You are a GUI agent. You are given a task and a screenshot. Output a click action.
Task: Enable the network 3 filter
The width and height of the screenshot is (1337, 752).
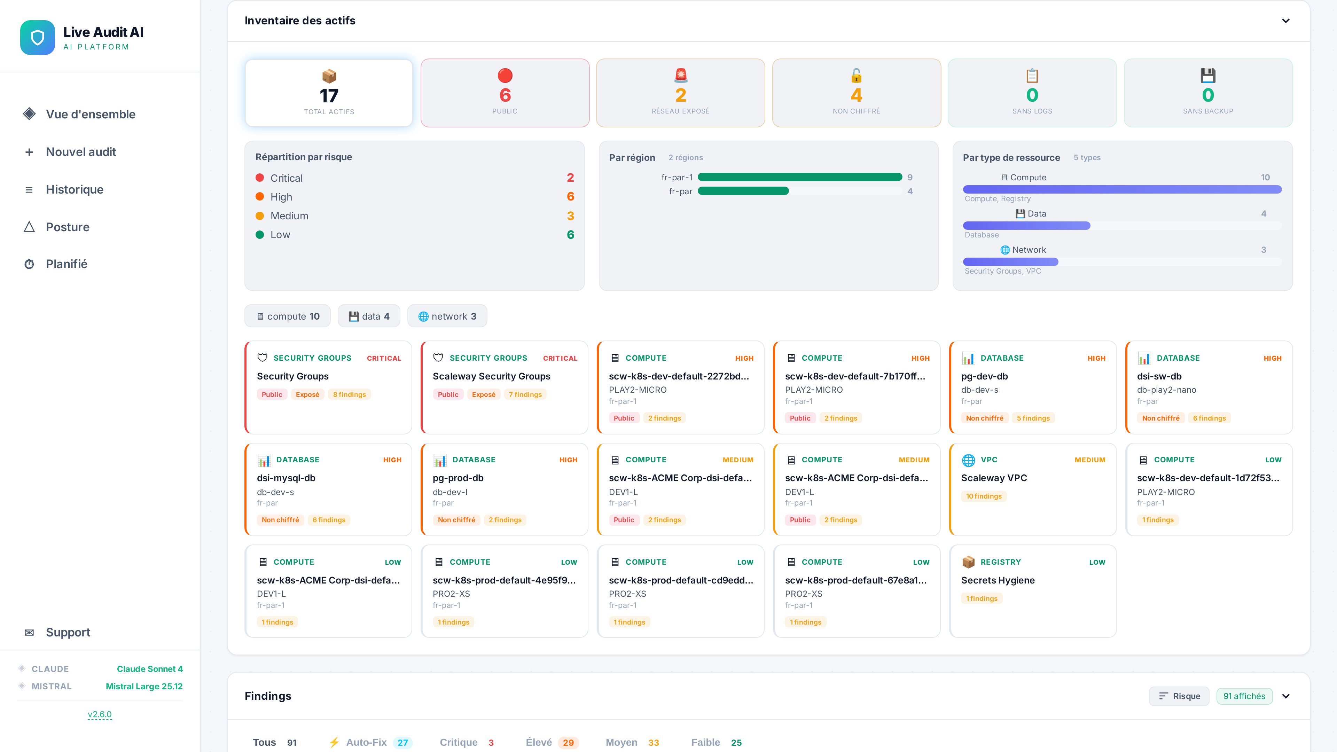point(447,315)
